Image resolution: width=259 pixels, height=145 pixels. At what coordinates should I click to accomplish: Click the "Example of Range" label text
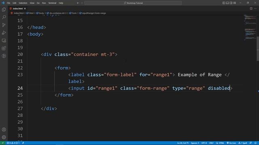click(200, 75)
